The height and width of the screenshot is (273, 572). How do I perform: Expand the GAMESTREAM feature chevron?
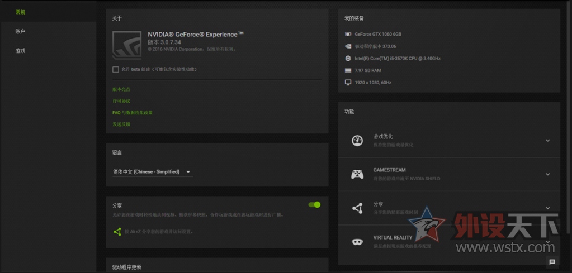(547, 174)
